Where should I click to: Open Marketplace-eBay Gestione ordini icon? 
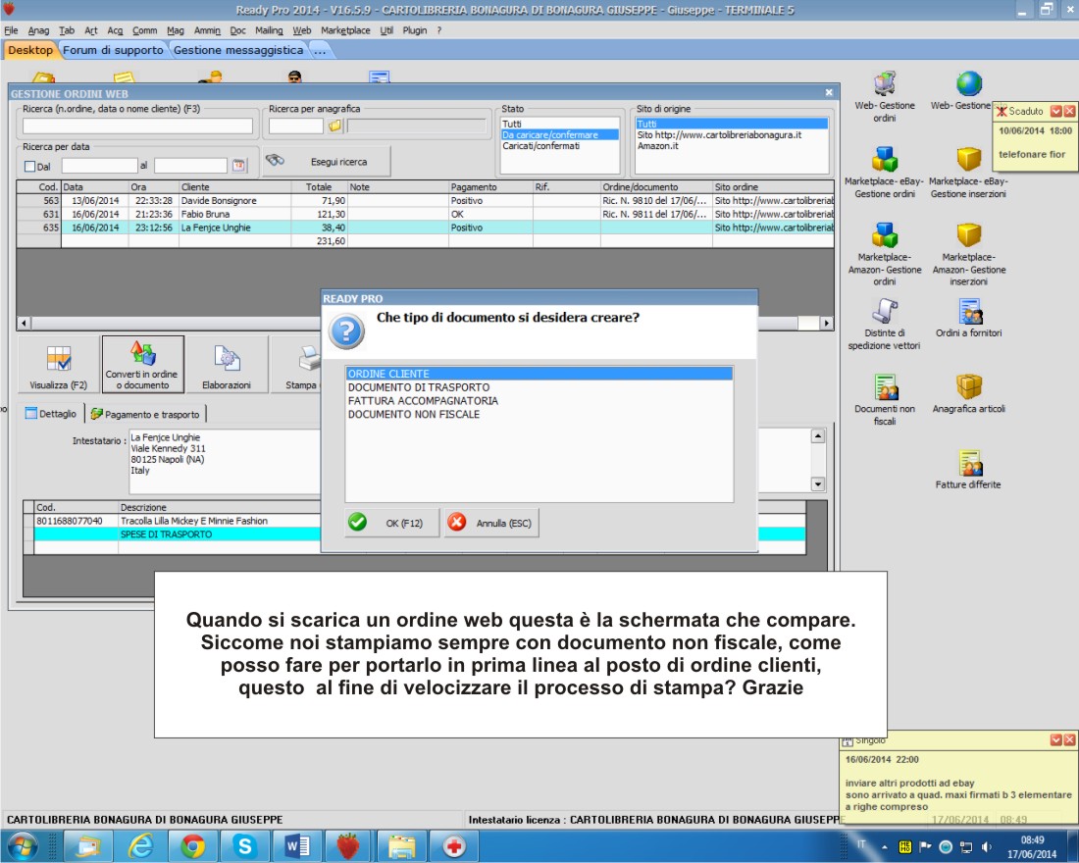(x=884, y=173)
